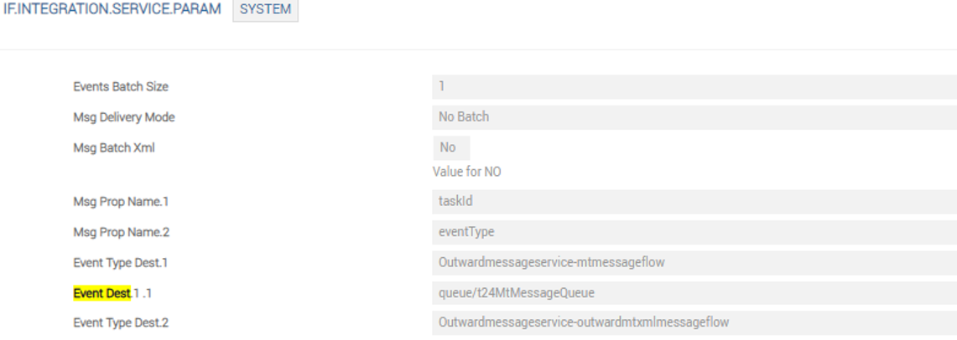Click the yellow highlighted Event Dest text
The height and width of the screenshot is (340, 957).
(101, 291)
